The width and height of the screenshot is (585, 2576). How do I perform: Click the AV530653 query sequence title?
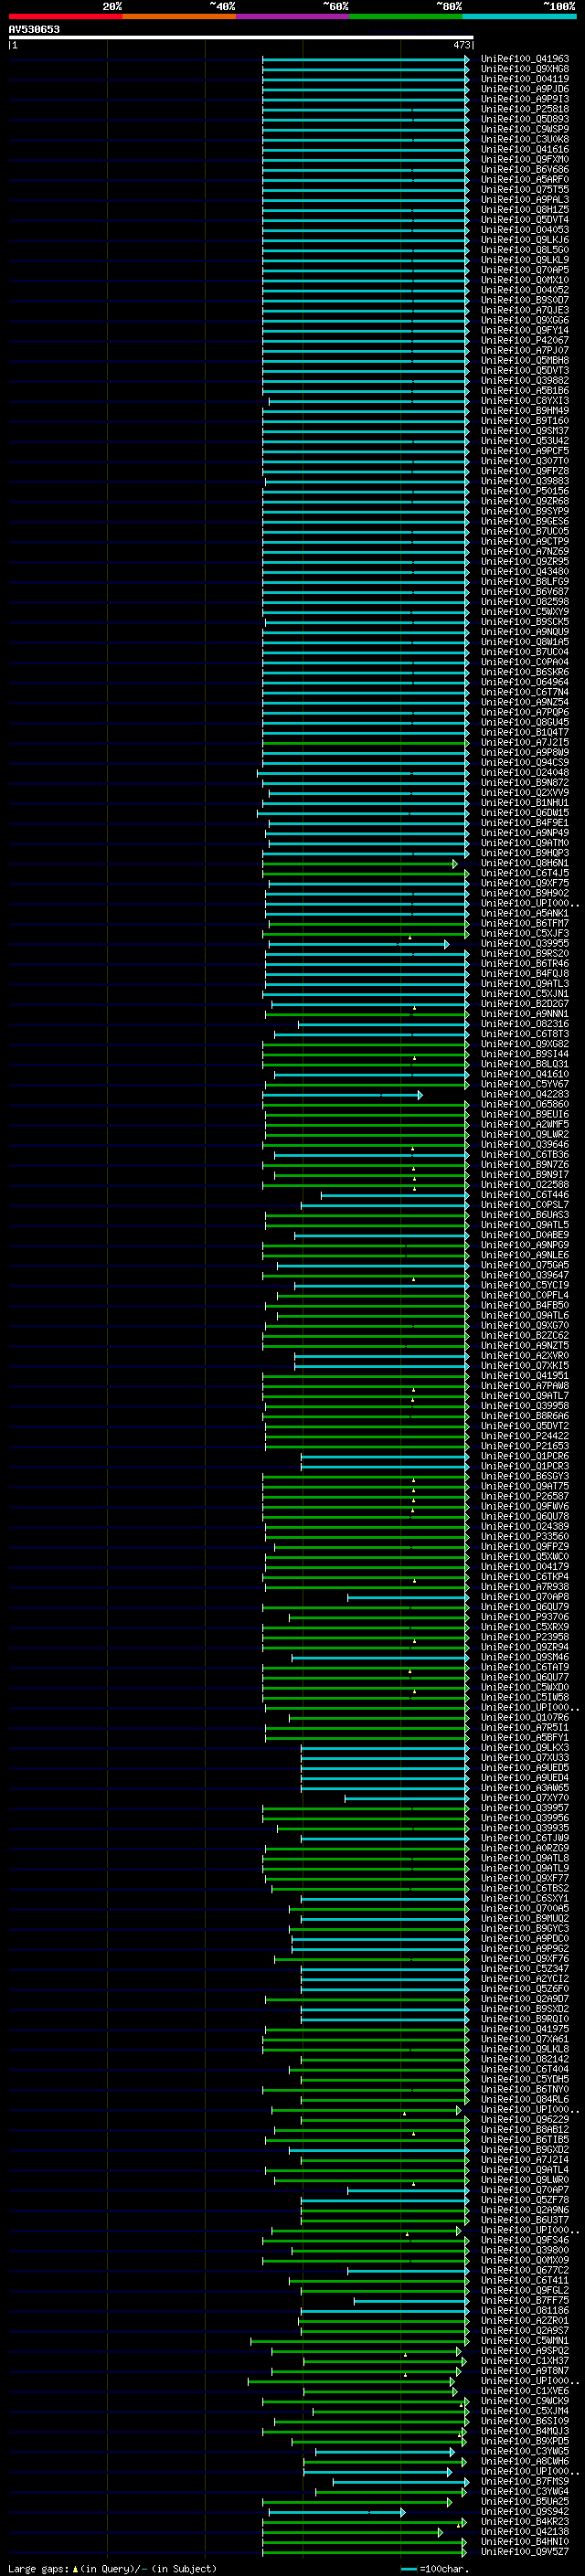coord(34,29)
